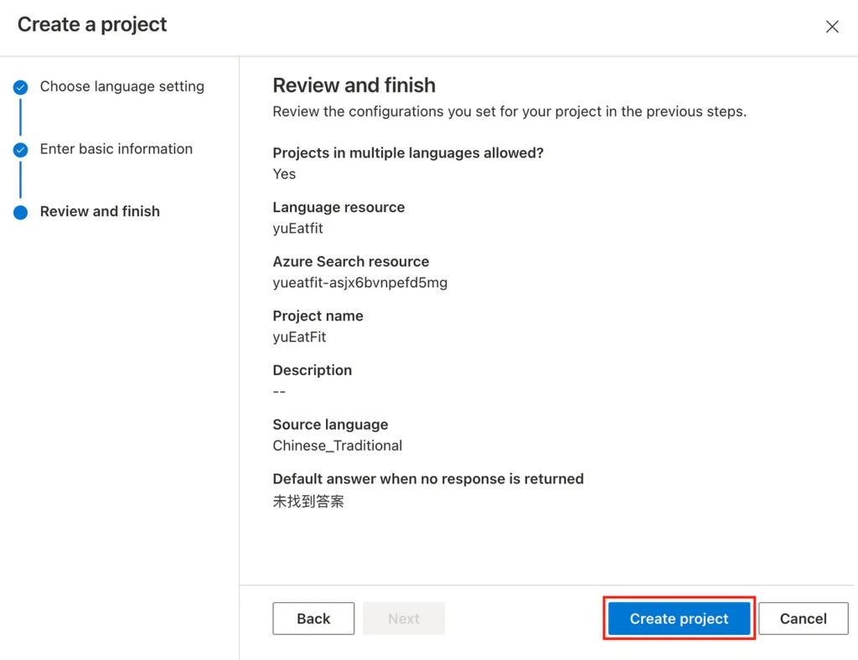Click the Azure Search resource name value
858x660 pixels.
click(359, 282)
